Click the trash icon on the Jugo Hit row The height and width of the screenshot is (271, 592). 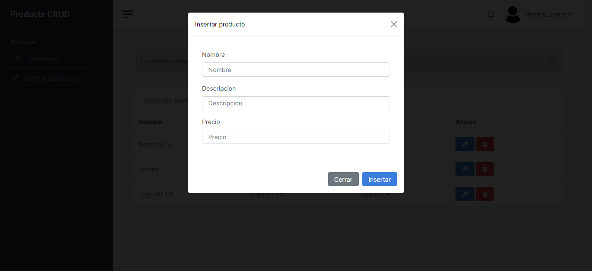click(485, 194)
